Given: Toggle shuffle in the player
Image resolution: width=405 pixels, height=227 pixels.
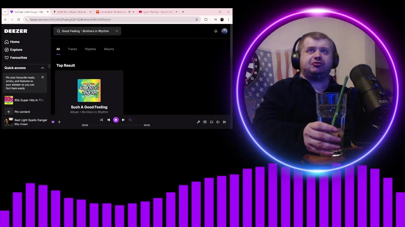Looking at the screenshot, I should coord(101,120).
